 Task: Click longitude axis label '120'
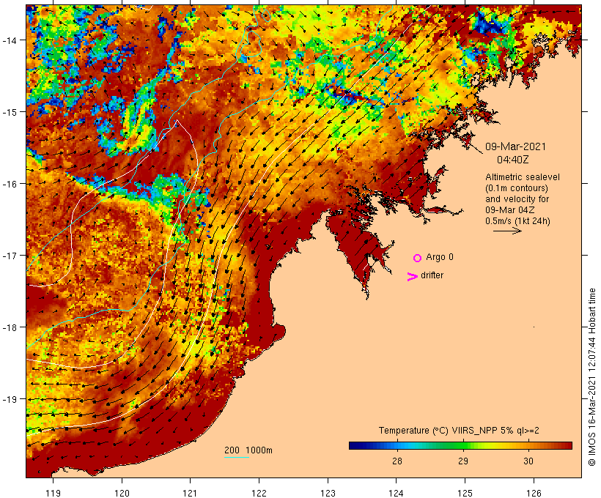pos(122,493)
